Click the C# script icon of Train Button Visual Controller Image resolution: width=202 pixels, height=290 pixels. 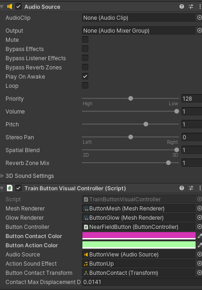(10, 188)
